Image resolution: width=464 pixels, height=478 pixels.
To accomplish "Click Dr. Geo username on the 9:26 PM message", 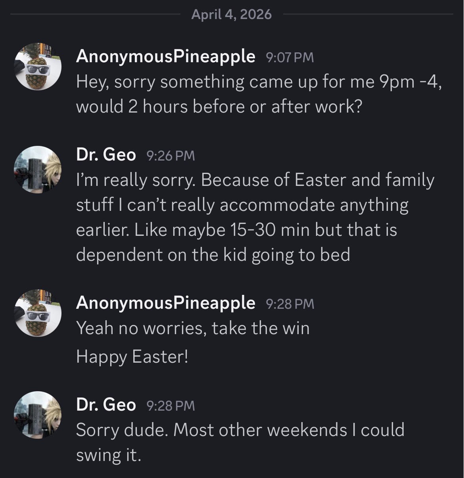I will (x=106, y=155).
